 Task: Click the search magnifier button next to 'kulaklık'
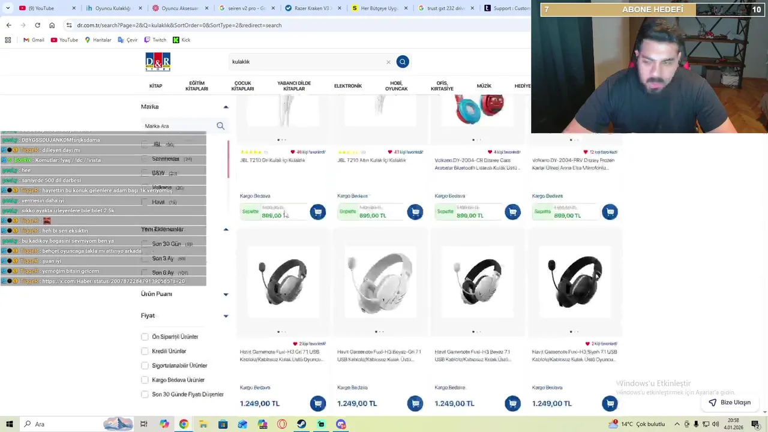(403, 62)
